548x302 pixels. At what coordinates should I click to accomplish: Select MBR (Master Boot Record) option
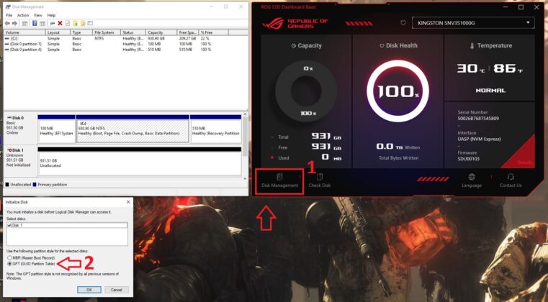(9, 258)
